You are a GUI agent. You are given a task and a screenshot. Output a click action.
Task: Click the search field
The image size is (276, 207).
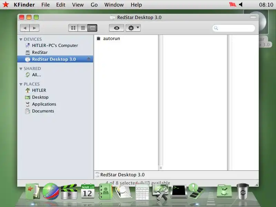[x=234, y=28]
